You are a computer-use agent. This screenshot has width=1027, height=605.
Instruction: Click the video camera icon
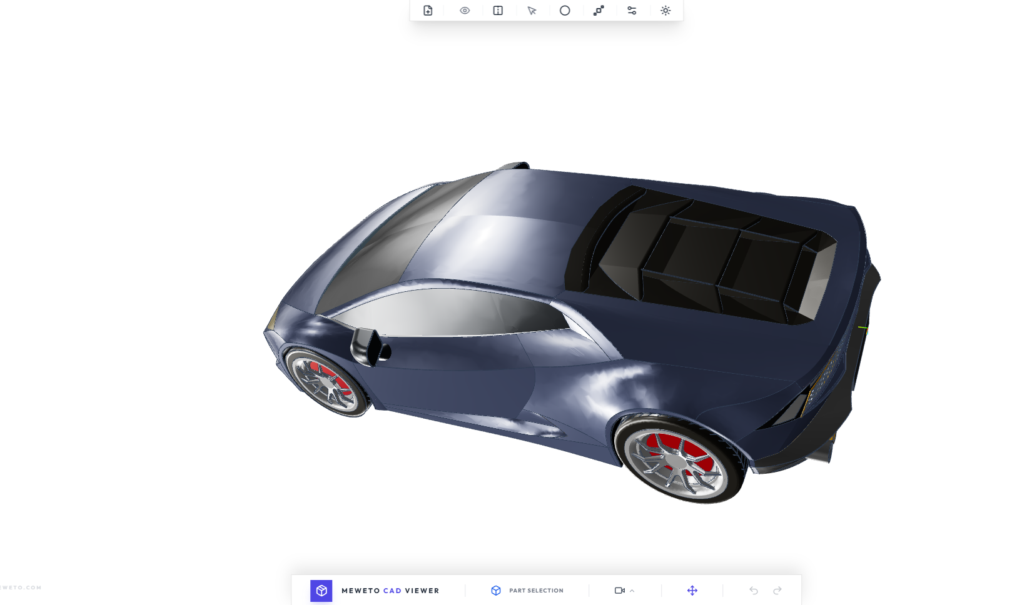620,591
